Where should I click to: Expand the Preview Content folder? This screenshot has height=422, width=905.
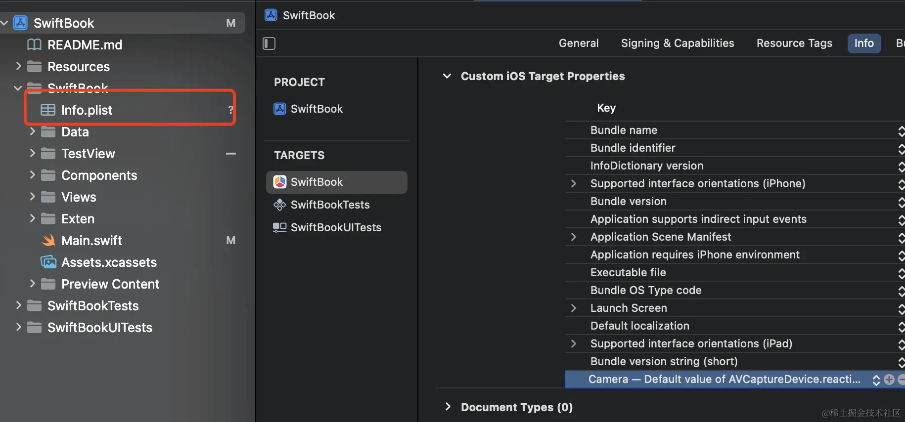(32, 283)
